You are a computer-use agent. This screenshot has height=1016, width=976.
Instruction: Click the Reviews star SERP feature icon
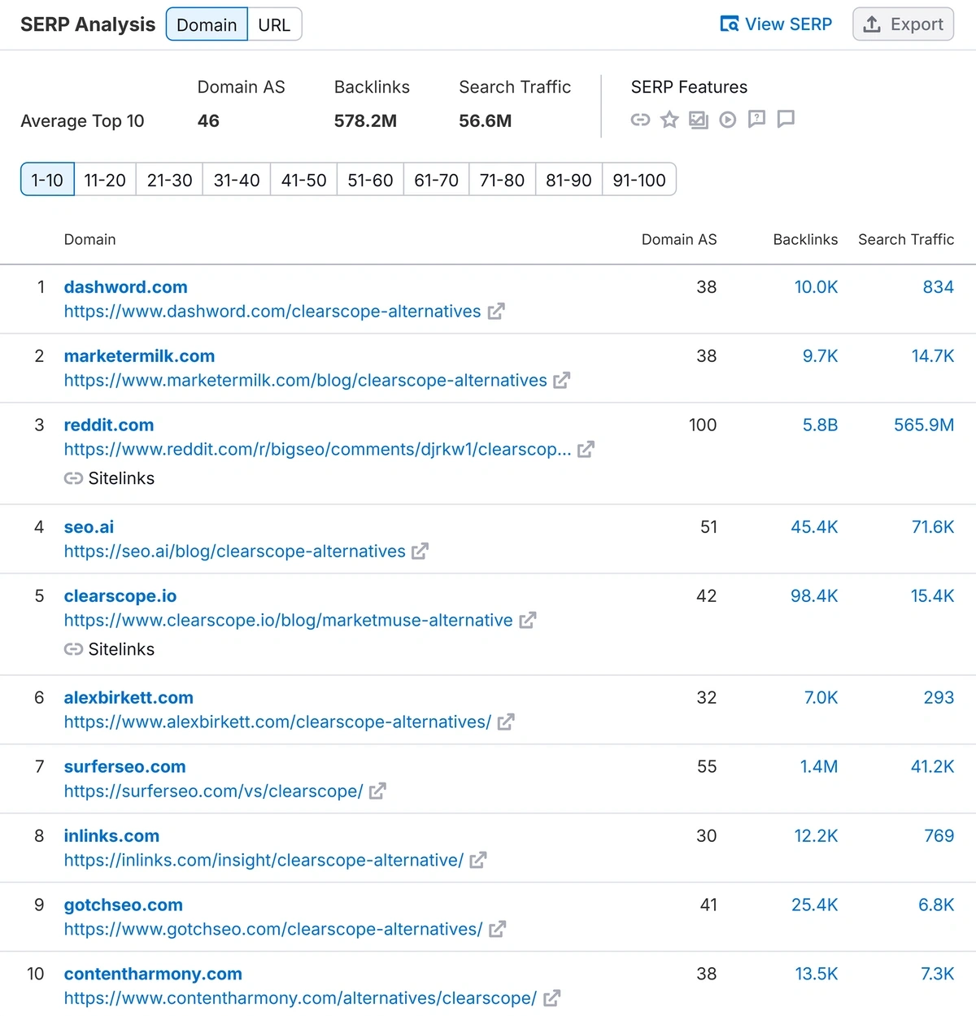point(669,120)
